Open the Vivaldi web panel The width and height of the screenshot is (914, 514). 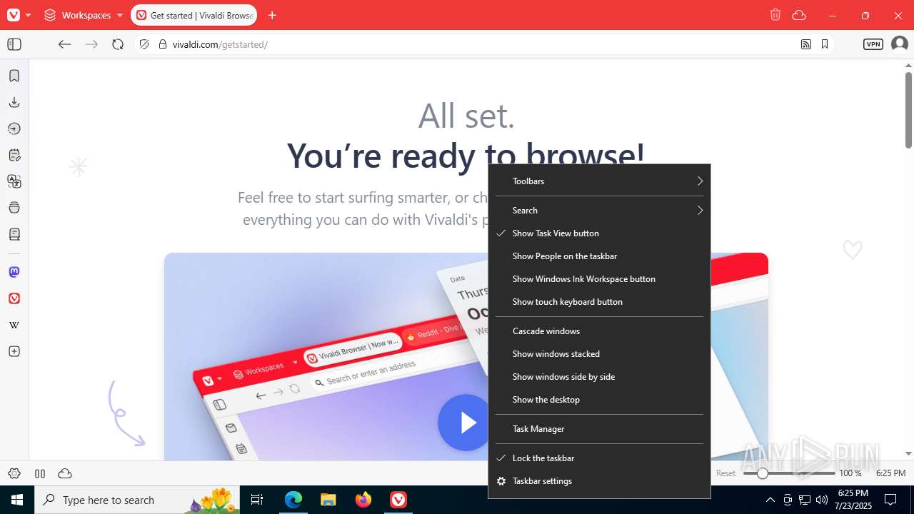(x=14, y=298)
